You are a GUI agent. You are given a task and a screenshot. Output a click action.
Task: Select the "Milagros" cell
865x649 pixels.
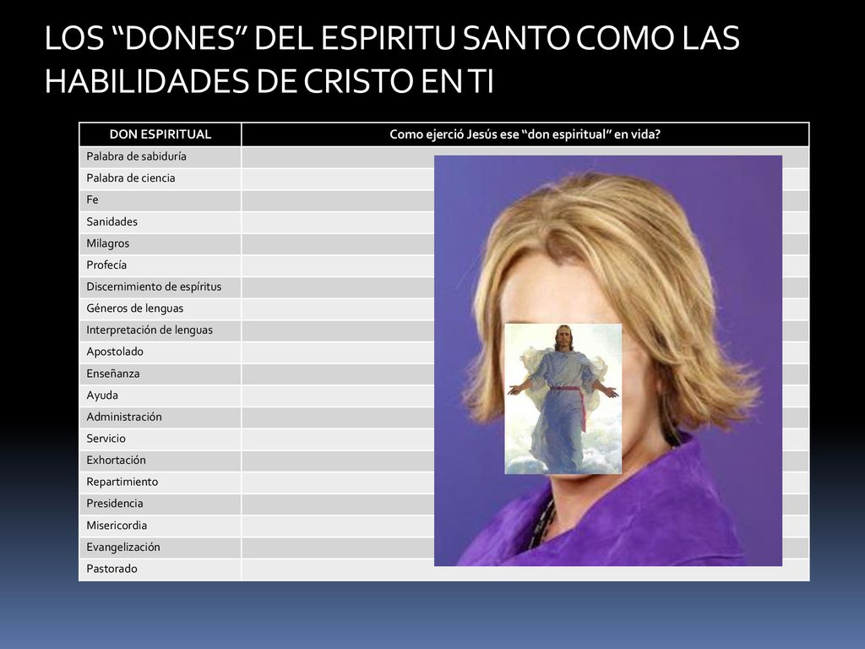point(160,243)
